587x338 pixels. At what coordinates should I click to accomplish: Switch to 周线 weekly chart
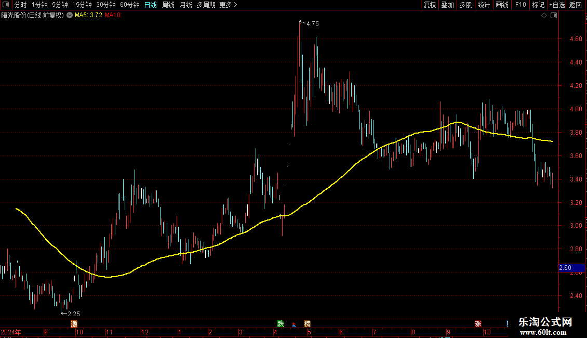(168, 5)
